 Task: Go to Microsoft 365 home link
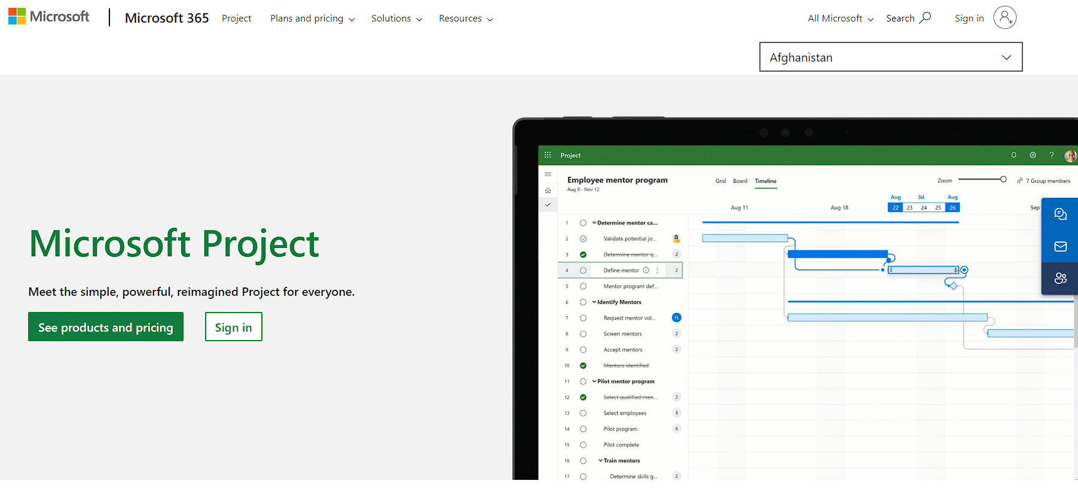[167, 18]
